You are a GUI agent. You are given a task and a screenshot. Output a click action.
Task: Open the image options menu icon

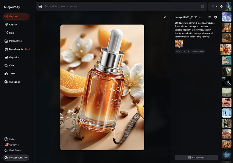[210, 17]
